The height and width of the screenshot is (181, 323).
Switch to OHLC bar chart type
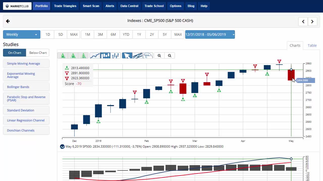point(116,56)
